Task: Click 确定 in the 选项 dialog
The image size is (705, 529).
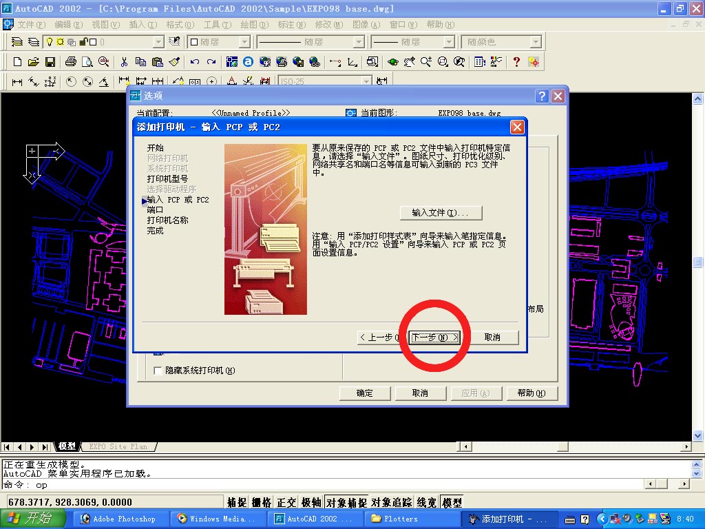Action: [x=365, y=393]
